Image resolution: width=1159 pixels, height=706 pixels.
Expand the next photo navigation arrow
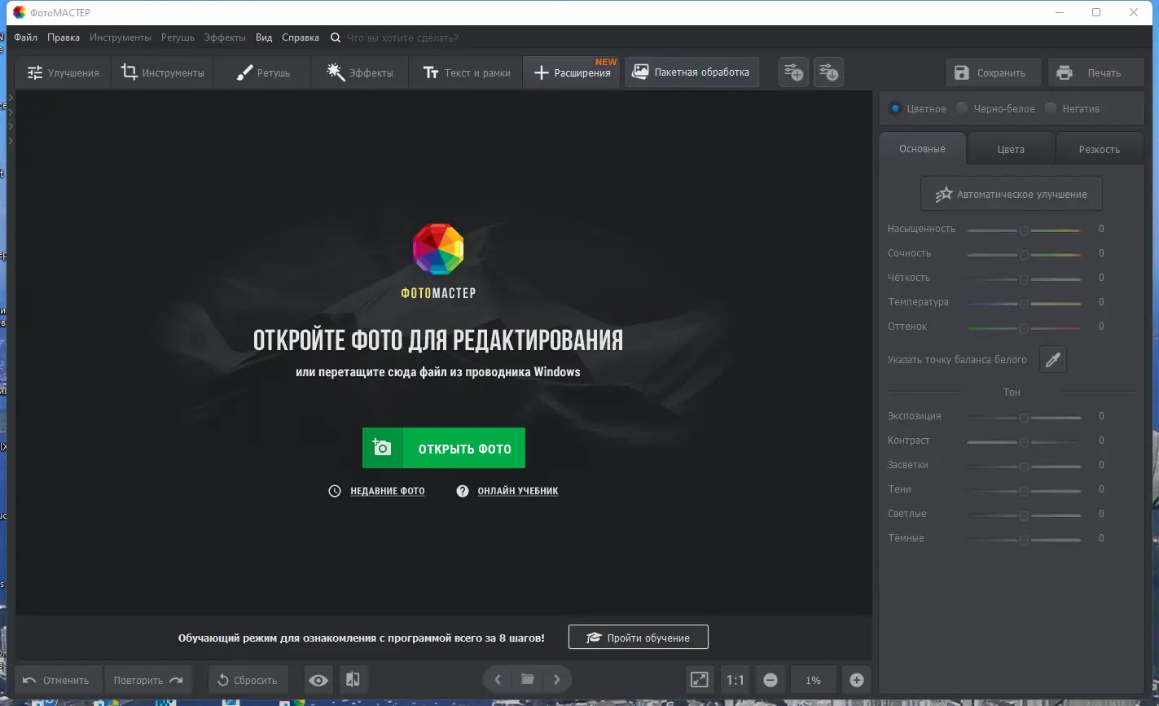(558, 679)
